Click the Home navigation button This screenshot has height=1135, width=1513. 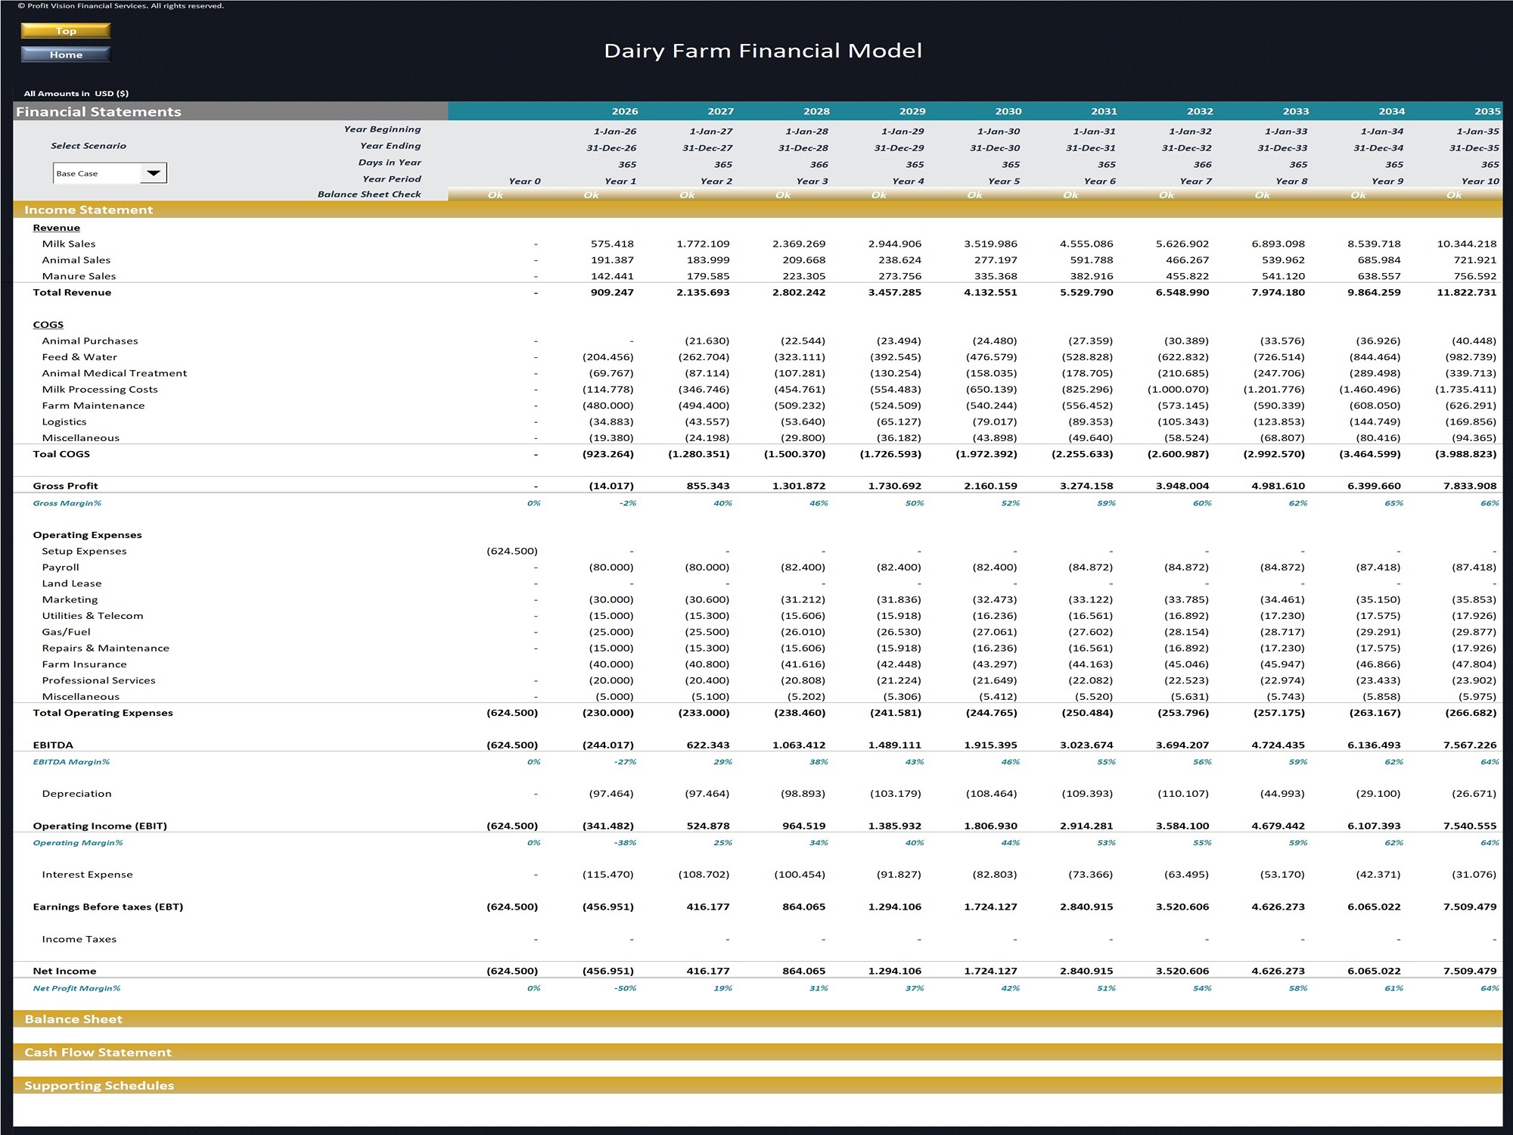tap(66, 54)
